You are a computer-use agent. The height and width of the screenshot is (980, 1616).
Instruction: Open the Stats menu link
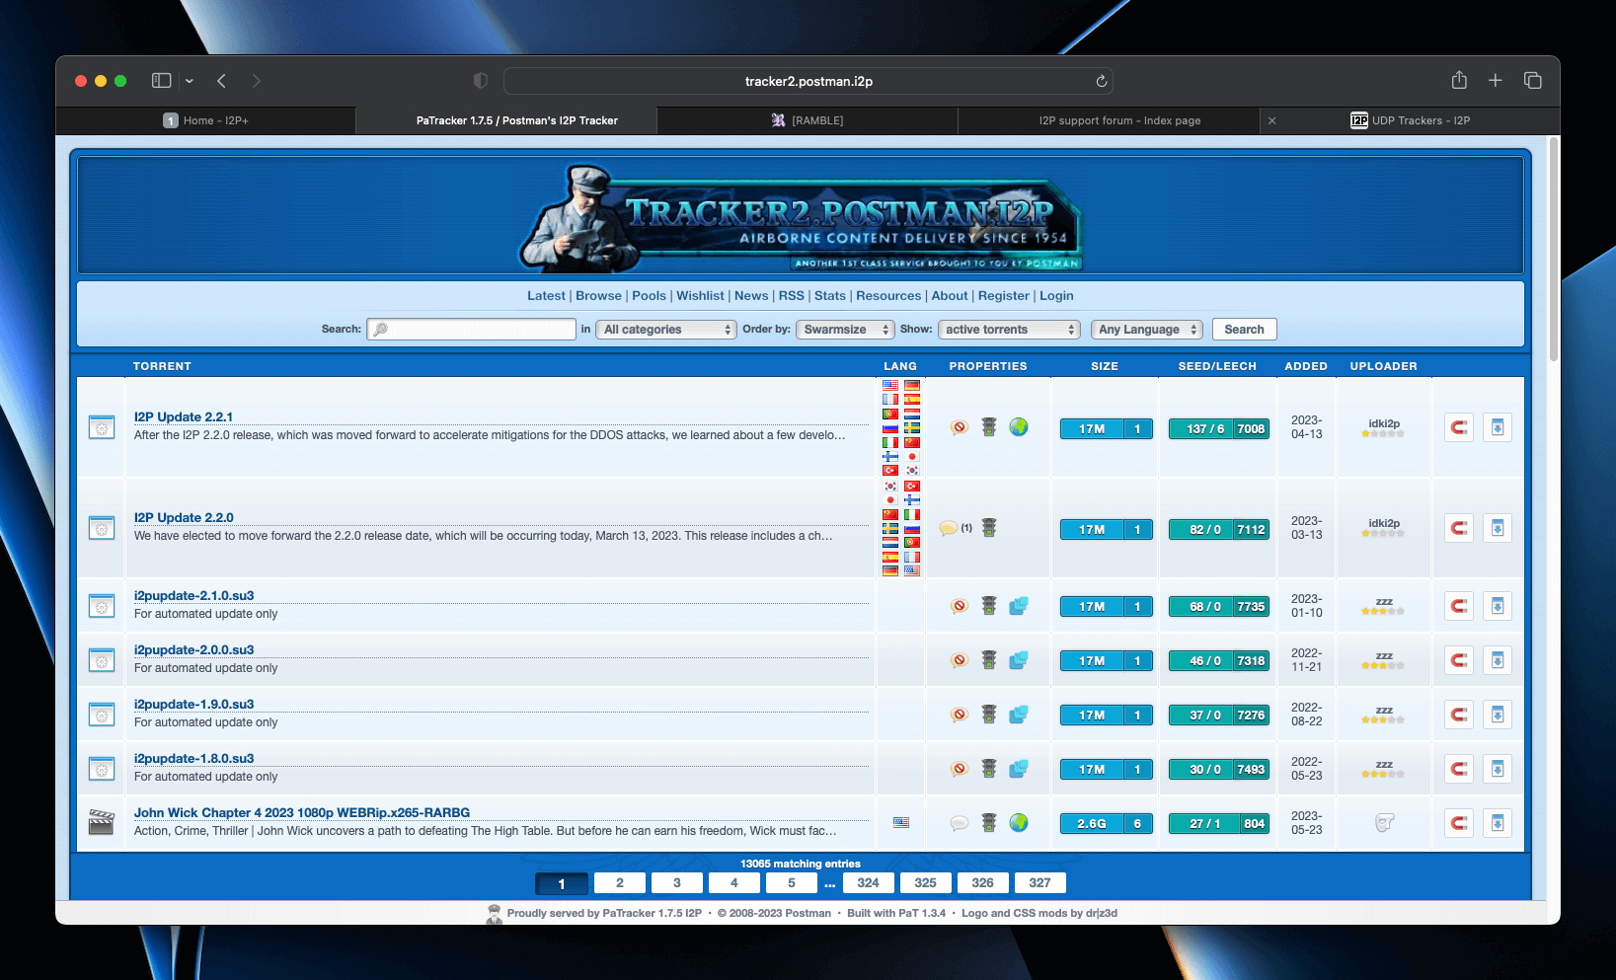(830, 296)
